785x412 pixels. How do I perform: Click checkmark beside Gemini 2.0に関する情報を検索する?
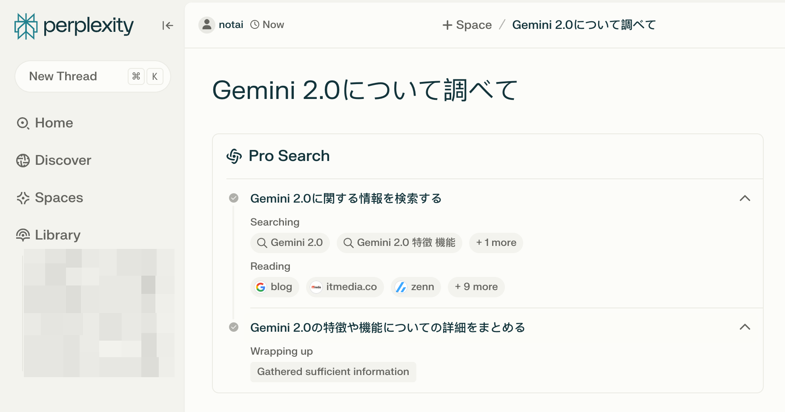[234, 198]
